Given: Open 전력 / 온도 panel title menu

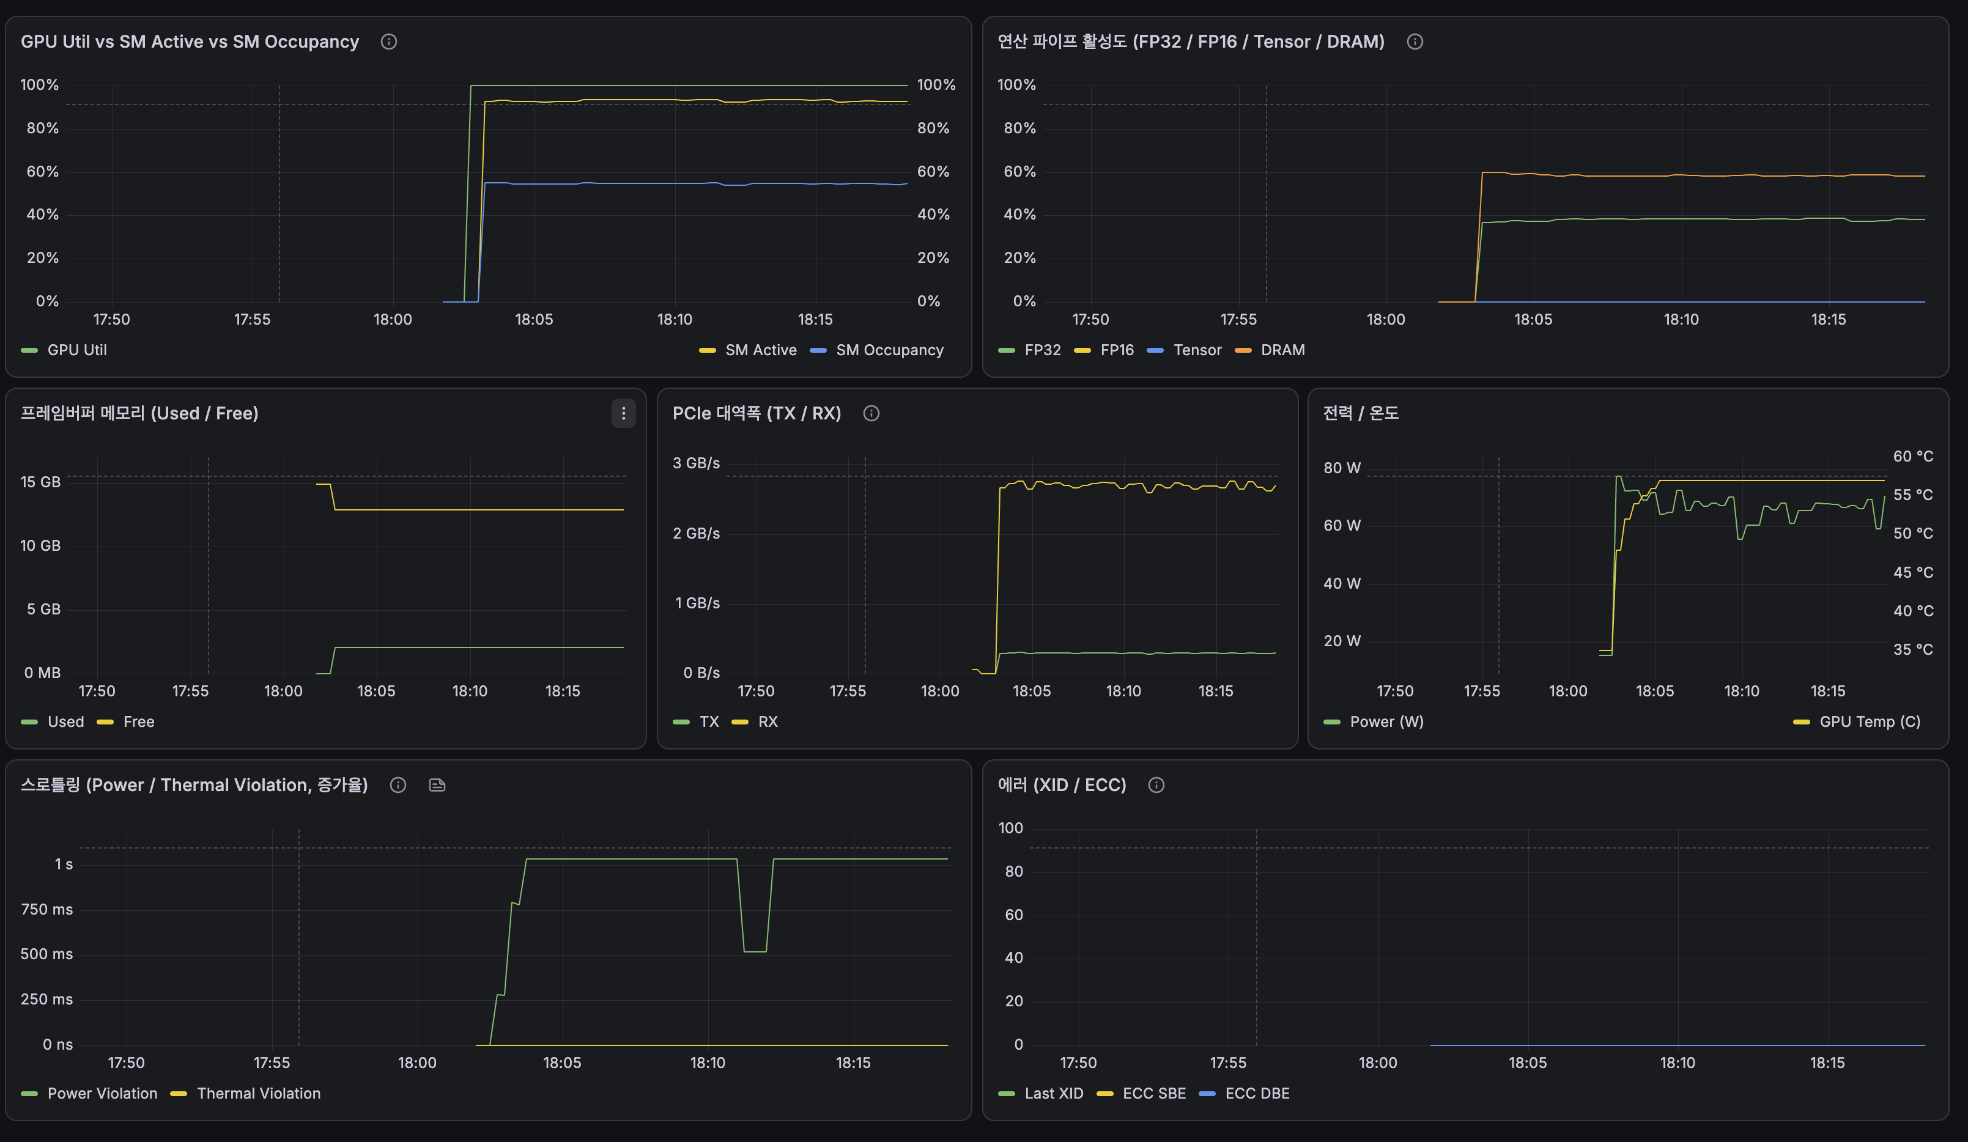Looking at the screenshot, I should coord(1361,414).
